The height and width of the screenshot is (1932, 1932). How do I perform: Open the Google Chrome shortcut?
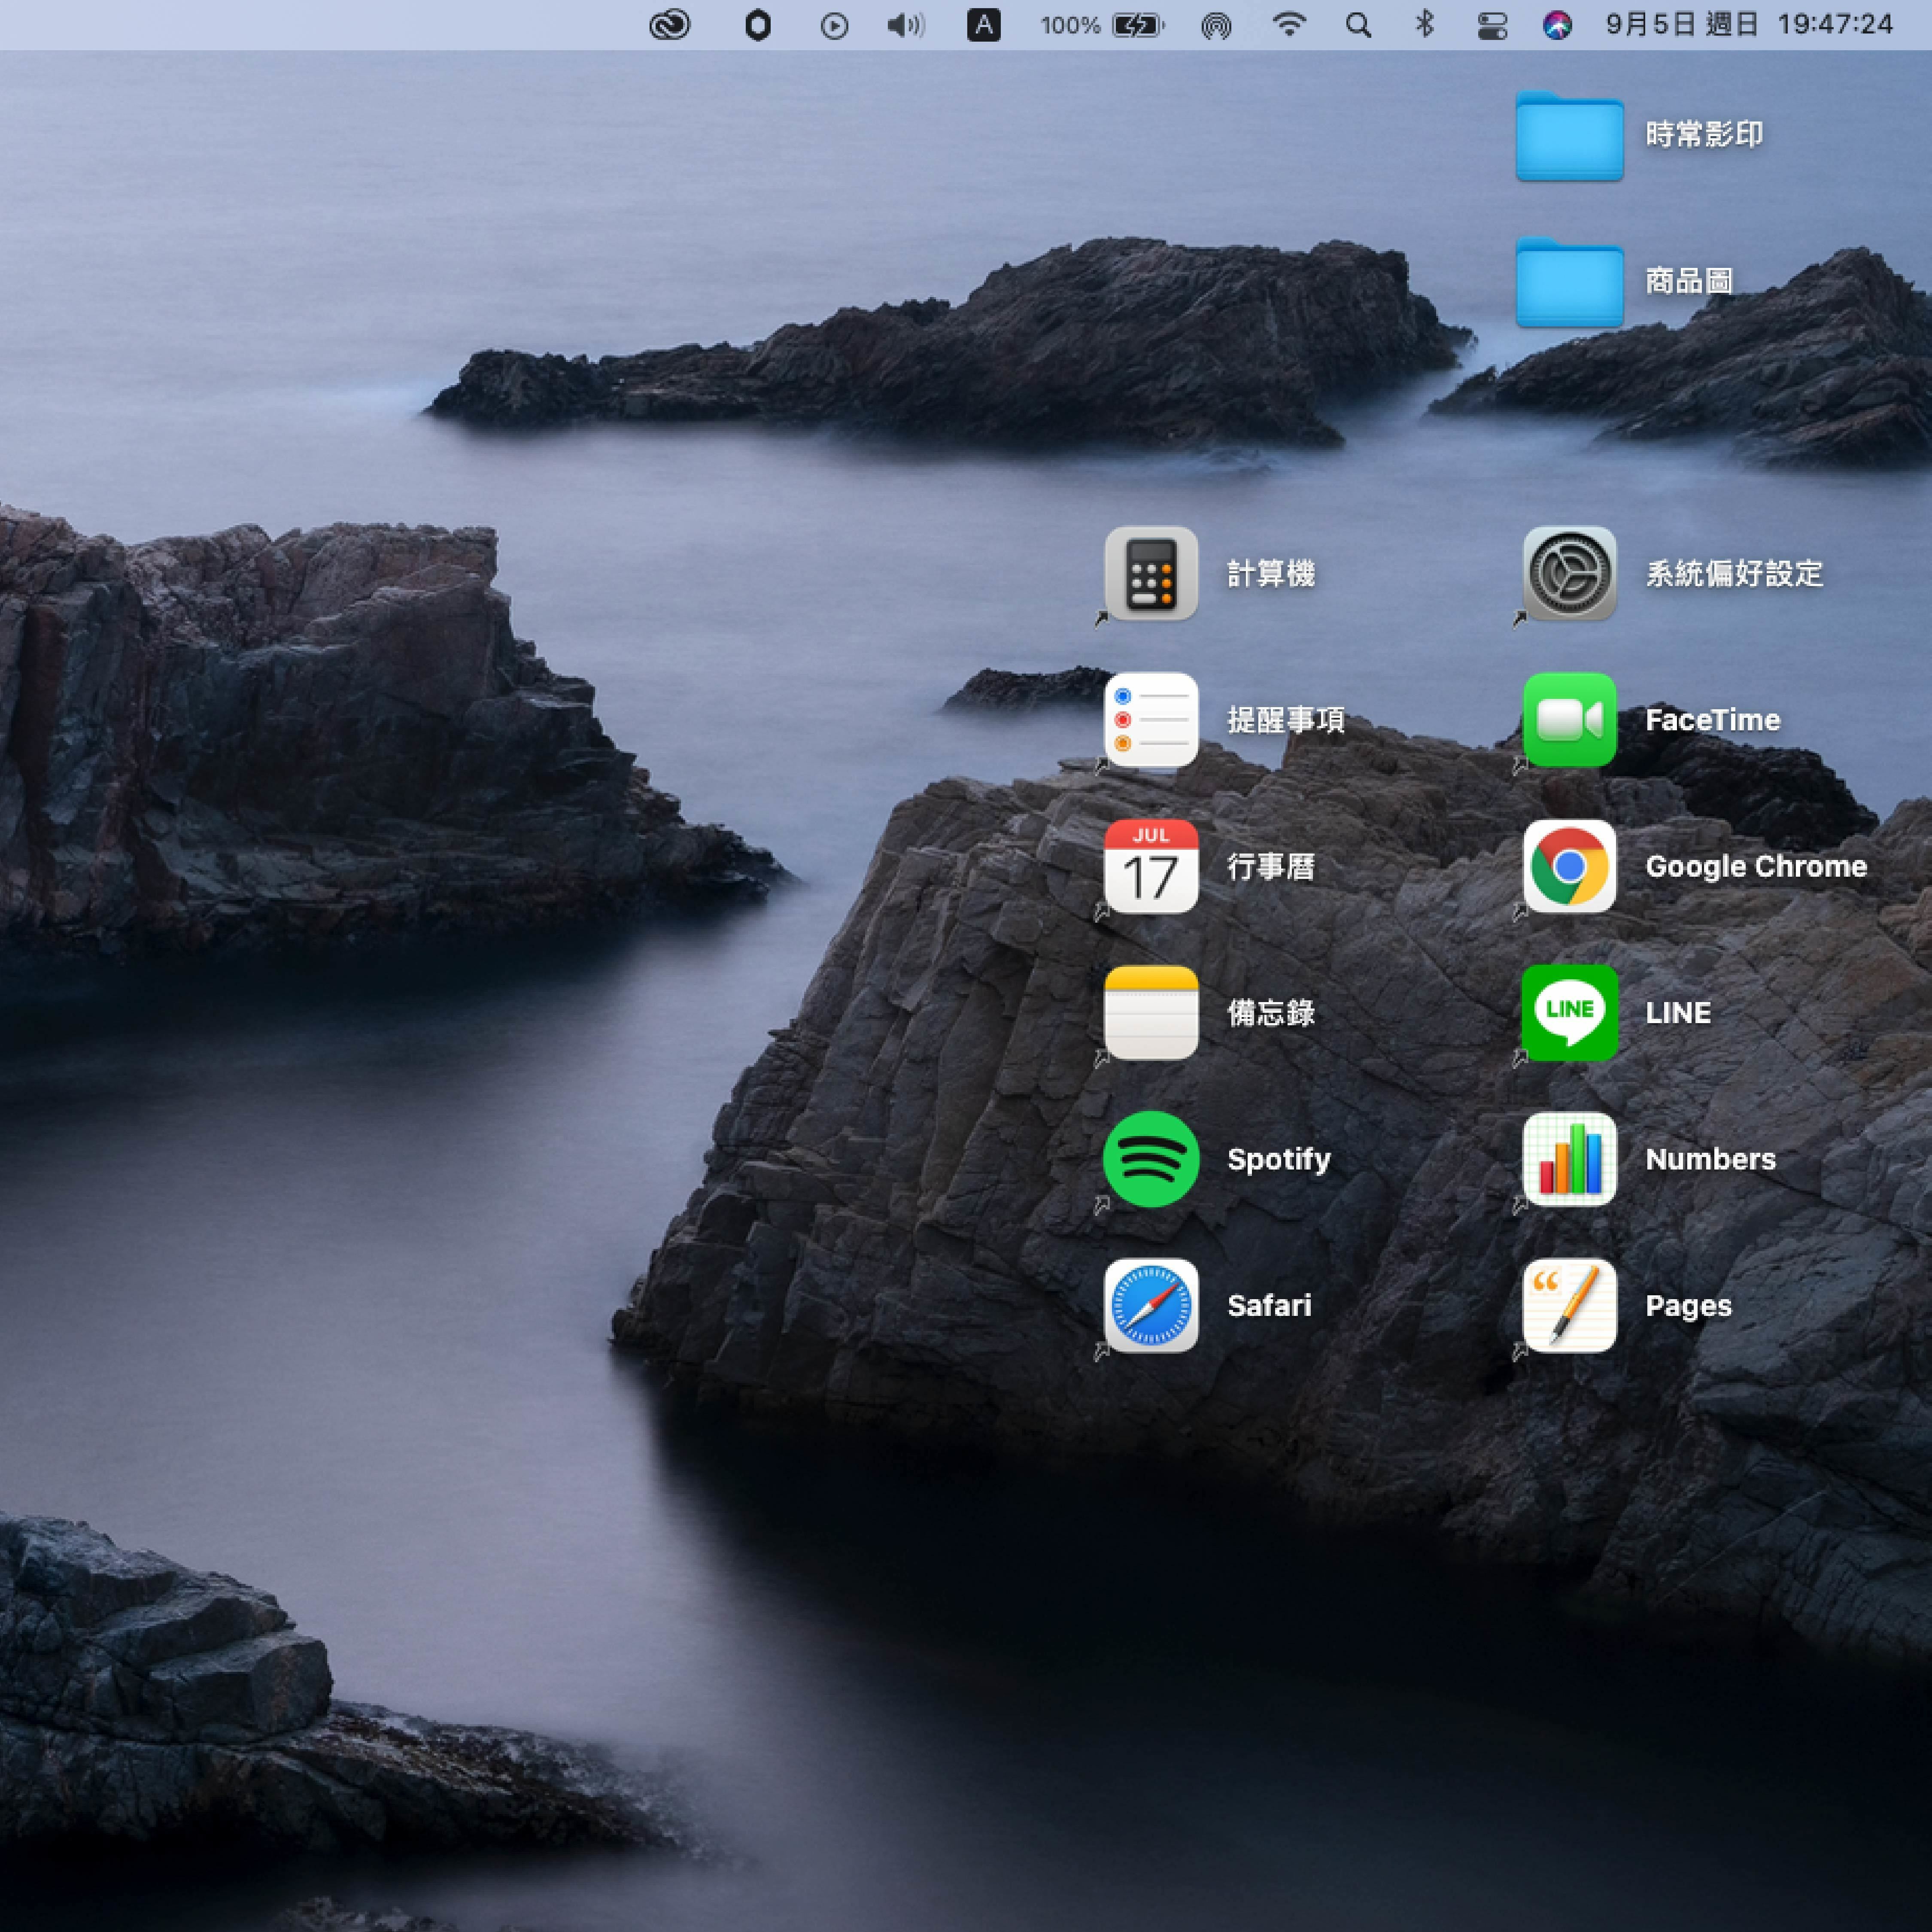(x=1569, y=866)
